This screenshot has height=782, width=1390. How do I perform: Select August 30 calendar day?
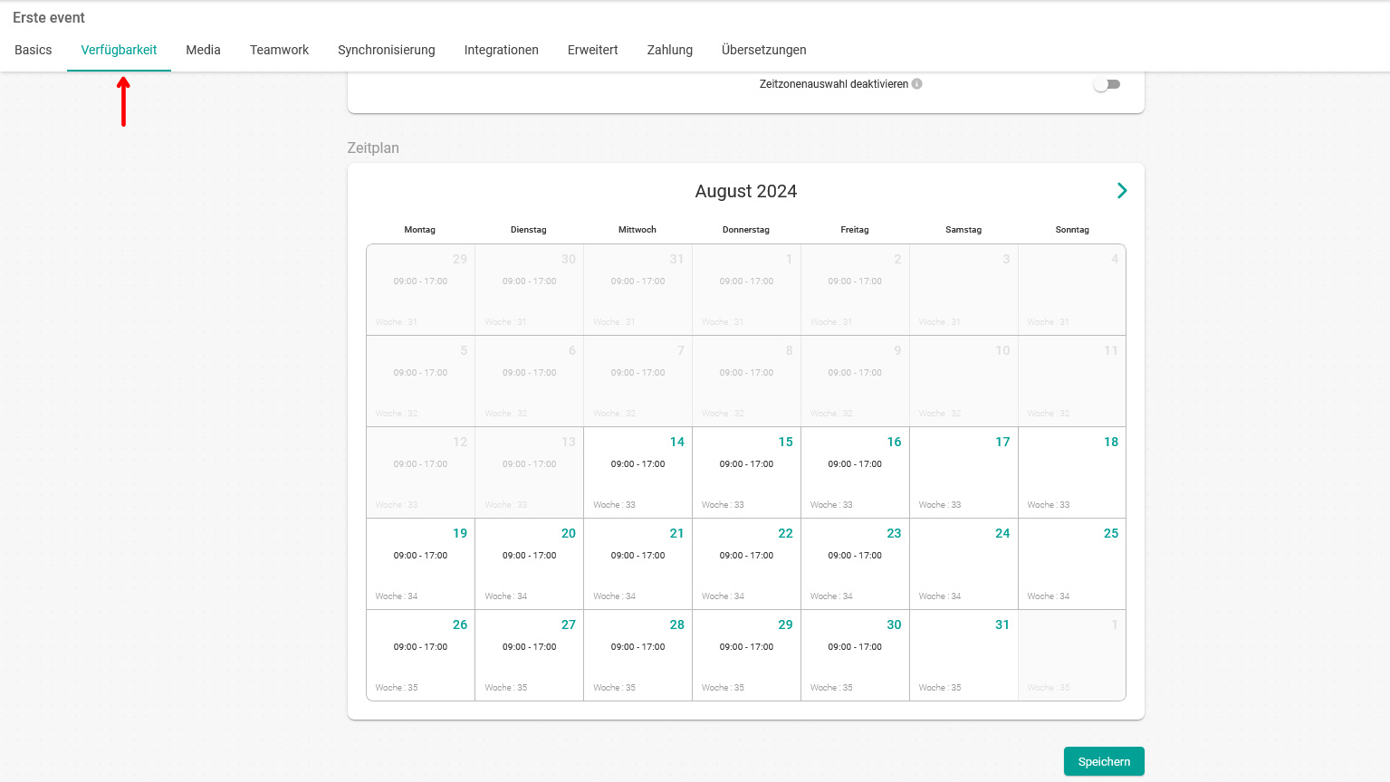tap(855, 655)
